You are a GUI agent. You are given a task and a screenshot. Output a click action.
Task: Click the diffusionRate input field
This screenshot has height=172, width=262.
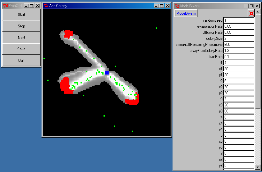[x=239, y=32]
